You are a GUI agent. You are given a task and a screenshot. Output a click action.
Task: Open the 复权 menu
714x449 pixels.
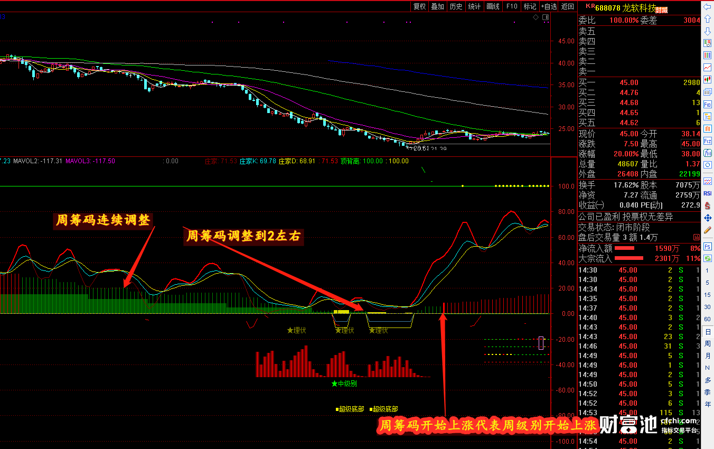pyautogui.click(x=419, y=6)
